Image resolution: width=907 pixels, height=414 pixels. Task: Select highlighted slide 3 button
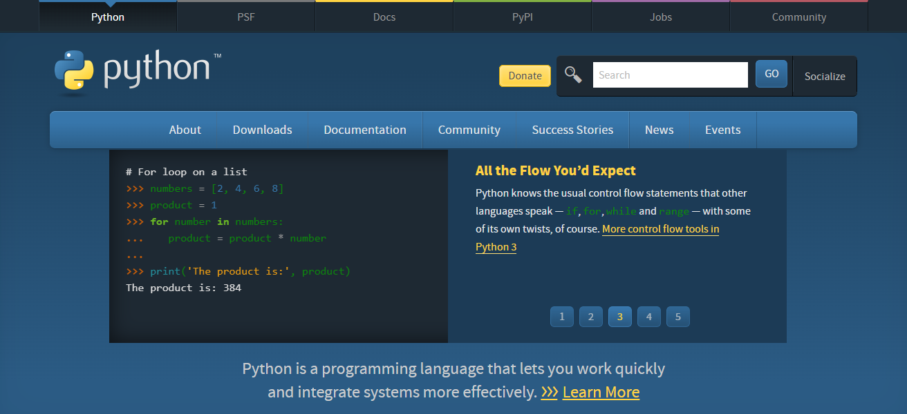click(x=620, y=317)
